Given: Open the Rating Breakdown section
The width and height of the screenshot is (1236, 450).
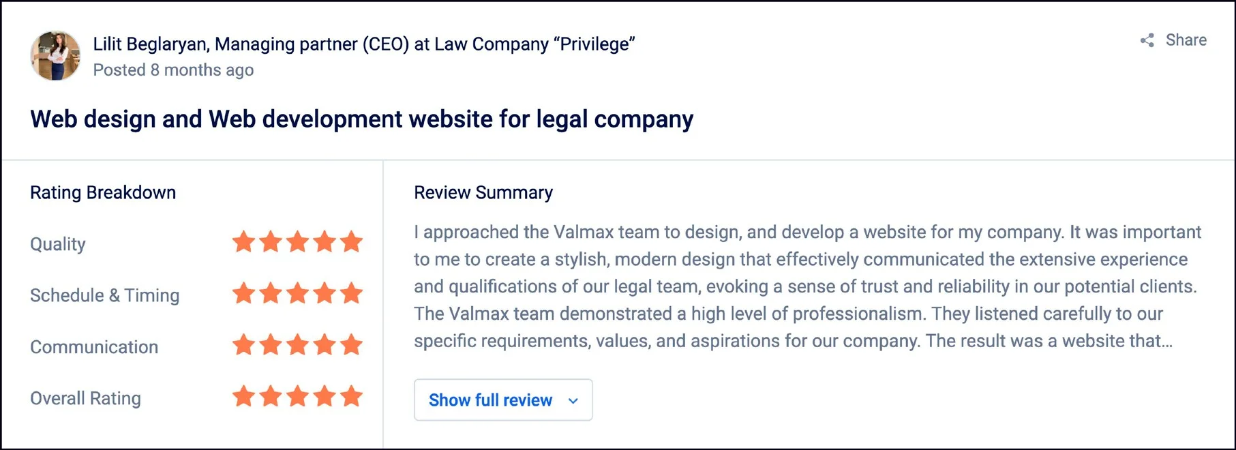Looking at the screenshot, I should [102, 192].
